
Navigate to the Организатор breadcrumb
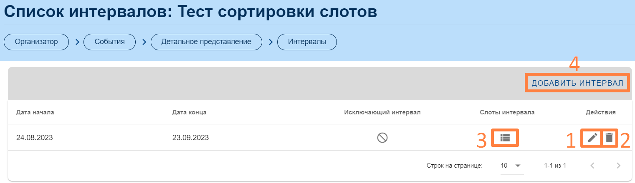point(36,42)
